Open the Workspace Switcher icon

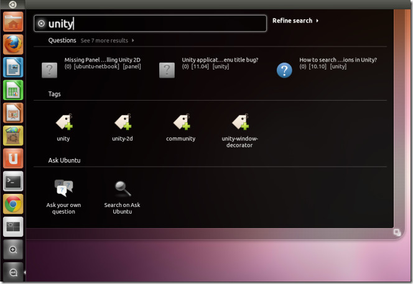(x=13, y=227)
